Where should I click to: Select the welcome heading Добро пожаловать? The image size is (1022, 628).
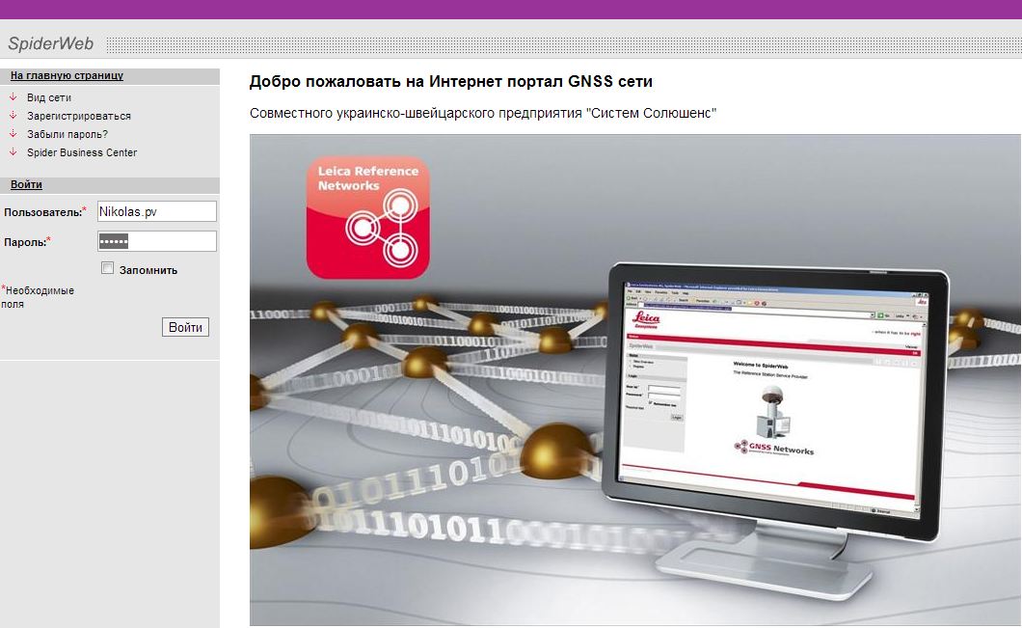pyautogui.click(x=451, y=82)
